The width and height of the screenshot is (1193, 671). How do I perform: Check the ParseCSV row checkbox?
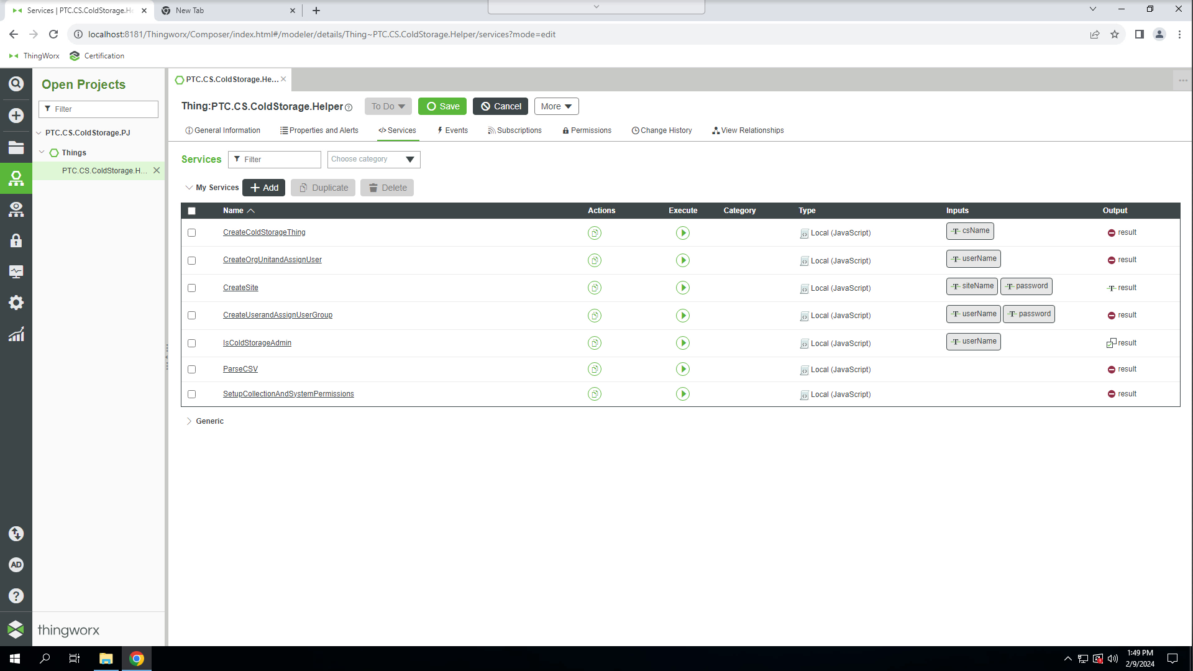(191, 369)
